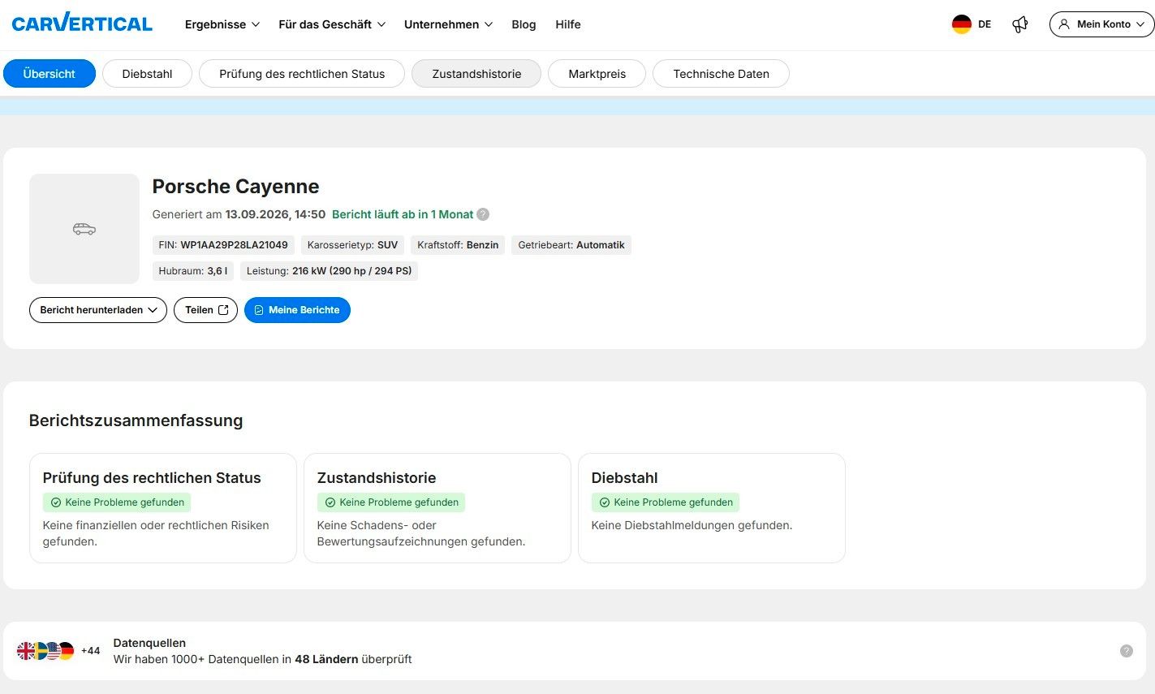The height and width of the screenshot is (694, 1155).
Task: Open the Hilfe page
Action: [568, 24]
